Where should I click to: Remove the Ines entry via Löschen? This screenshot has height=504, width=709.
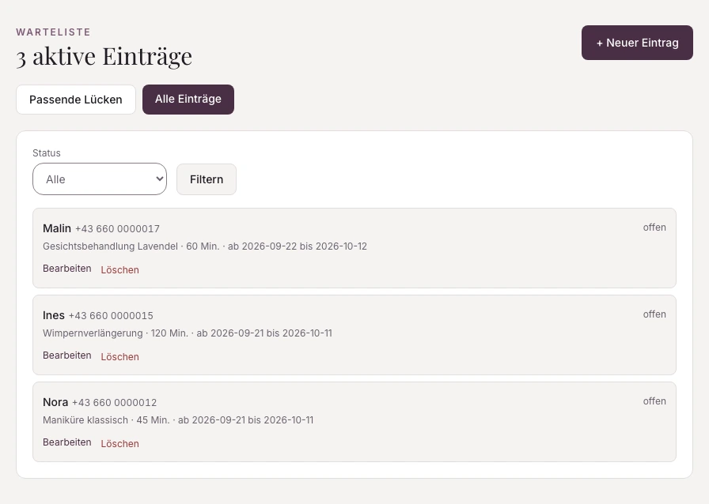pos(119,357)
